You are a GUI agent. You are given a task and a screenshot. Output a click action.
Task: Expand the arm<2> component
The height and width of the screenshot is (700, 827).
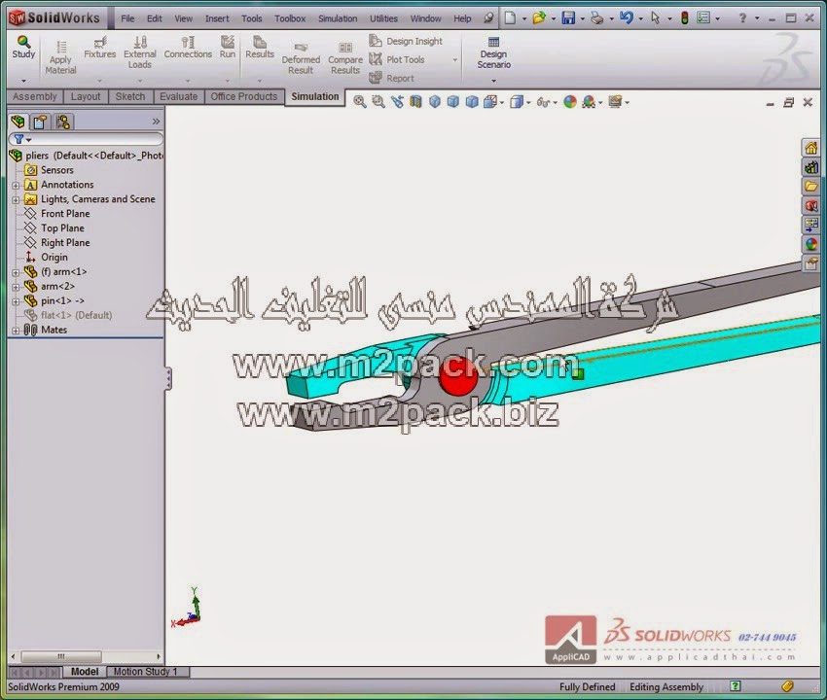16,287
